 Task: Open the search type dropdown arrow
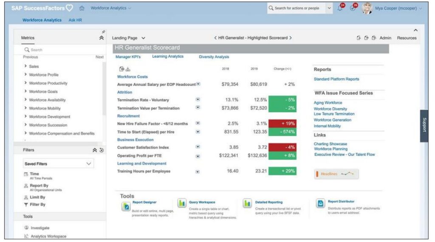pos(329,8)
